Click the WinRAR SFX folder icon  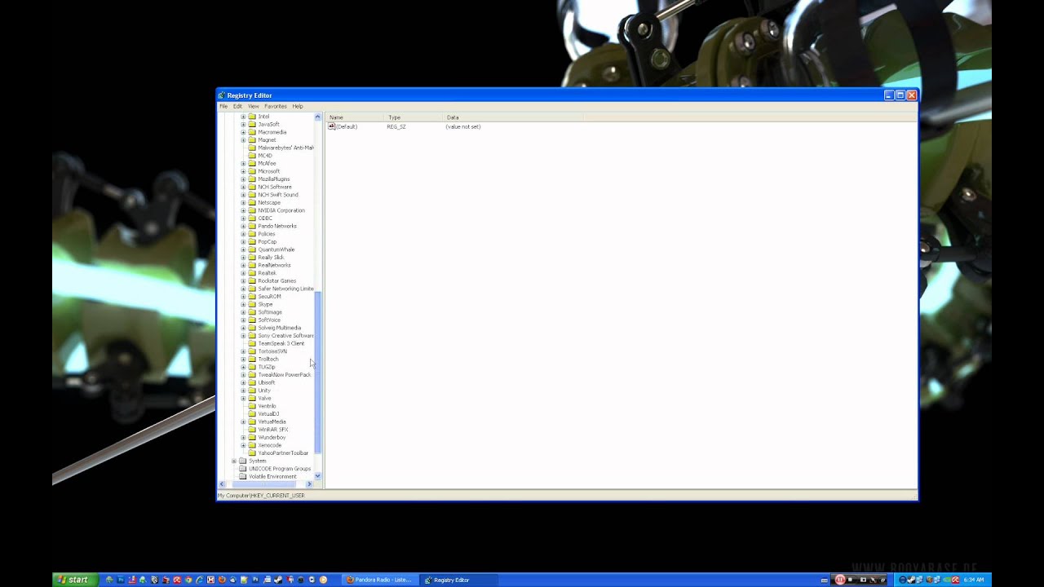click(x=252, y=430)
